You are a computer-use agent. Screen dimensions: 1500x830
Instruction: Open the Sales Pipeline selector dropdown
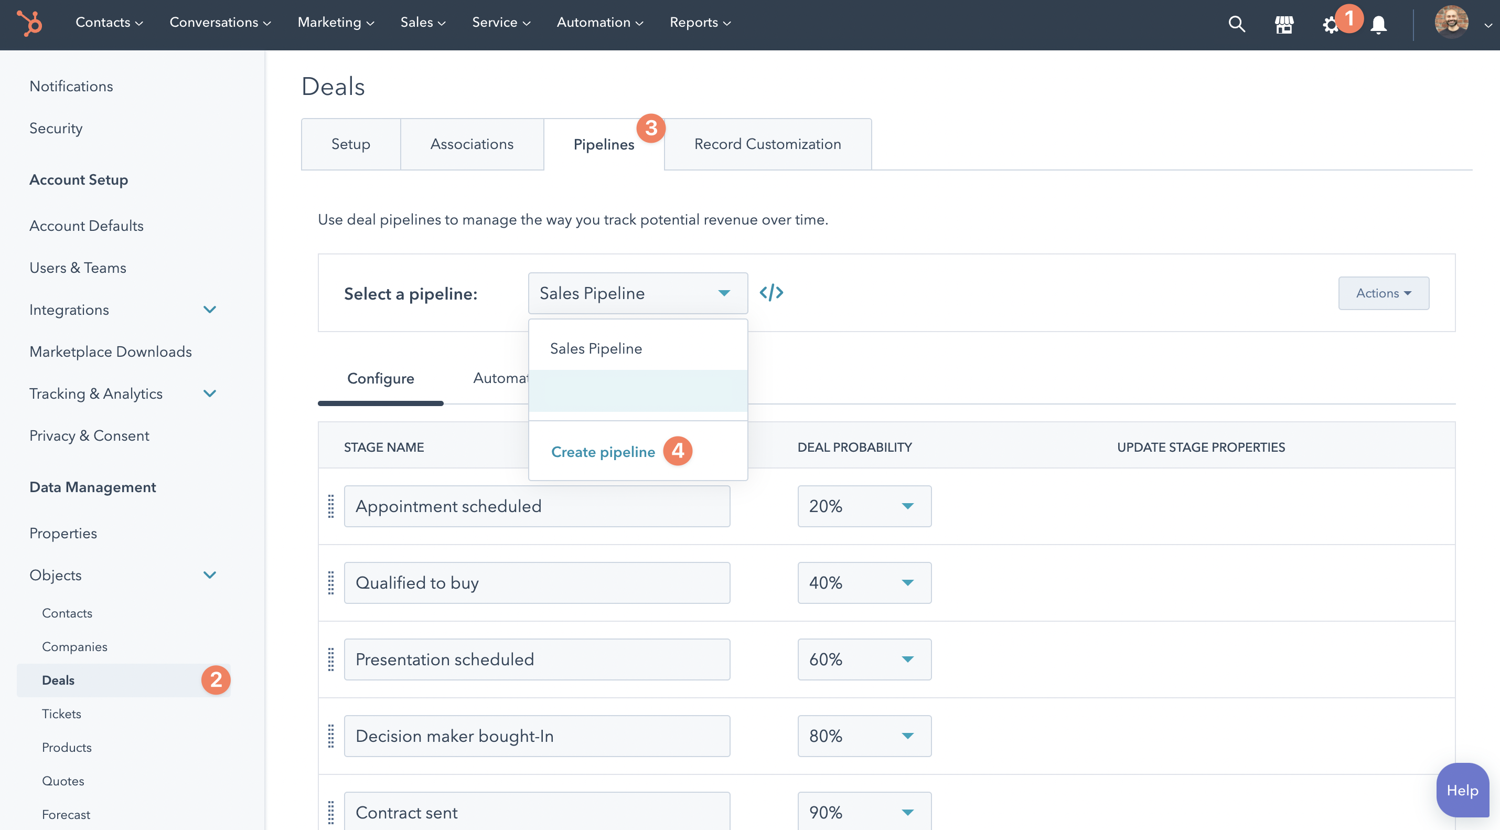click(637, 293)
